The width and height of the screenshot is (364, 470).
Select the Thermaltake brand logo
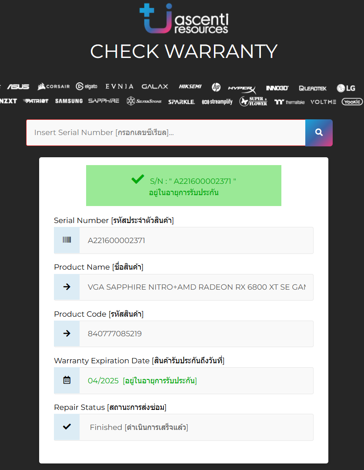pos(290,102)
